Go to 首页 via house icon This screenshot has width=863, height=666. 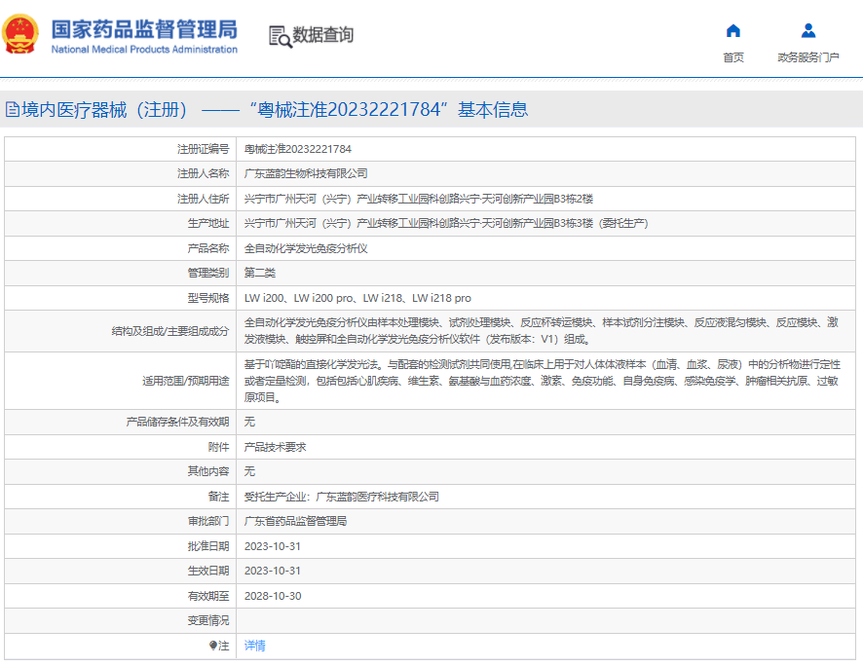tap(733, 31)
